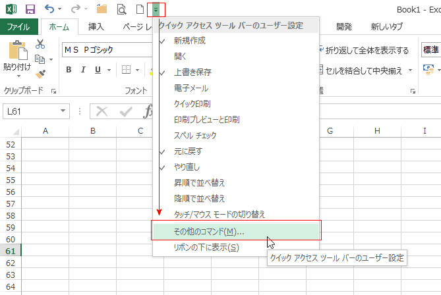Open the Customize Quick Access Toolbar dropdown arrow
This screenshot has height=295, width=441.
[x=156, y=10]
